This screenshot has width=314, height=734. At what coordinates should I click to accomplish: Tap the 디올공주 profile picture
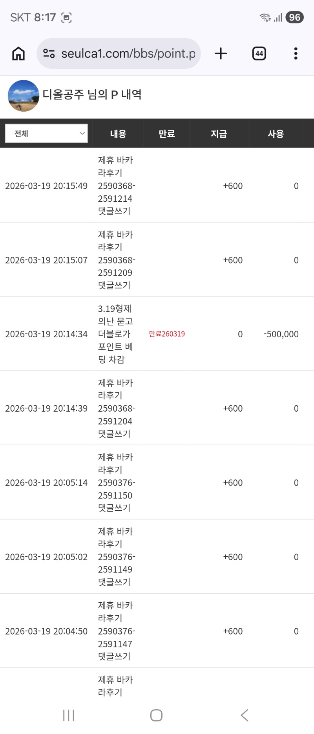(24, 96)
